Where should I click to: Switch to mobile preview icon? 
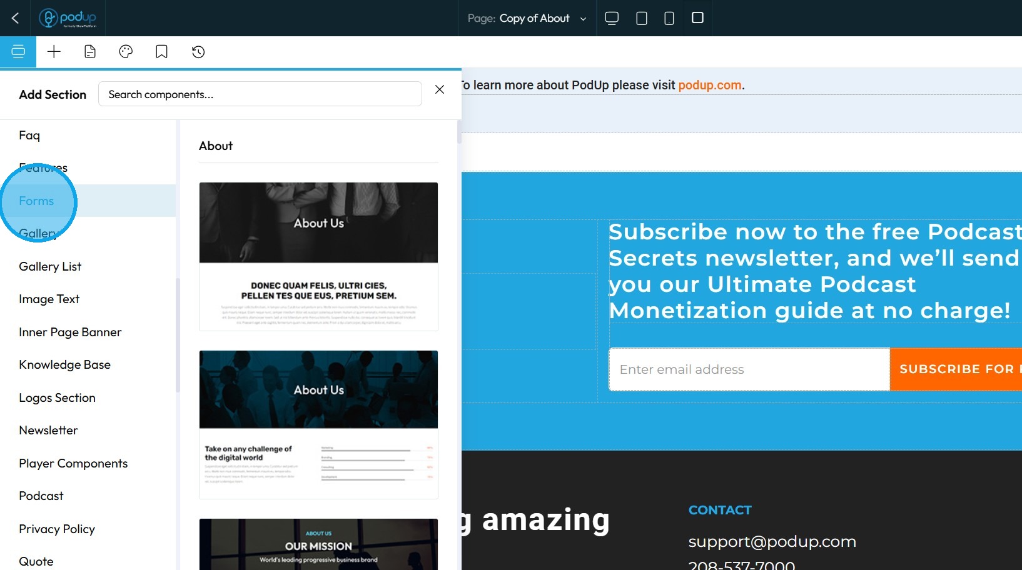(669, 18)
